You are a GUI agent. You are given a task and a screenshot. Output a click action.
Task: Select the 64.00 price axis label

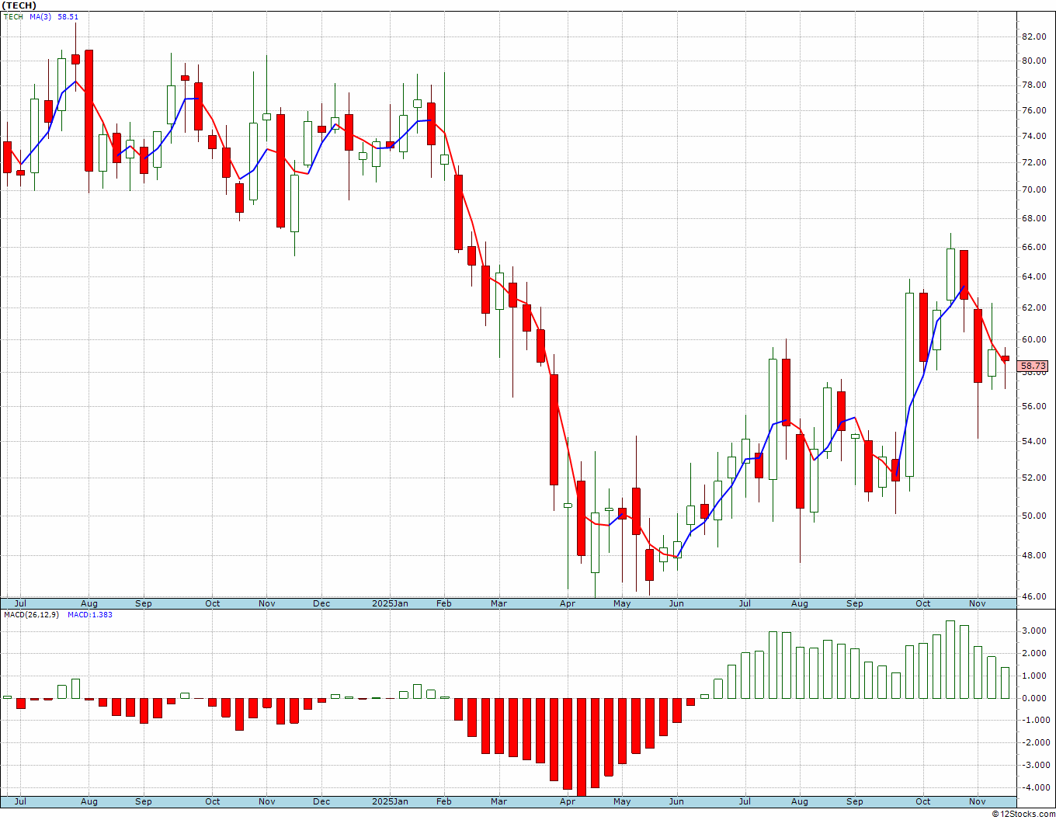[1033, 276]
